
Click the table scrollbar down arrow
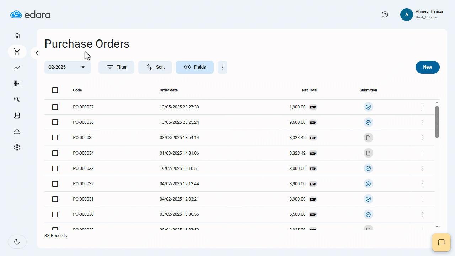point(437,226)
